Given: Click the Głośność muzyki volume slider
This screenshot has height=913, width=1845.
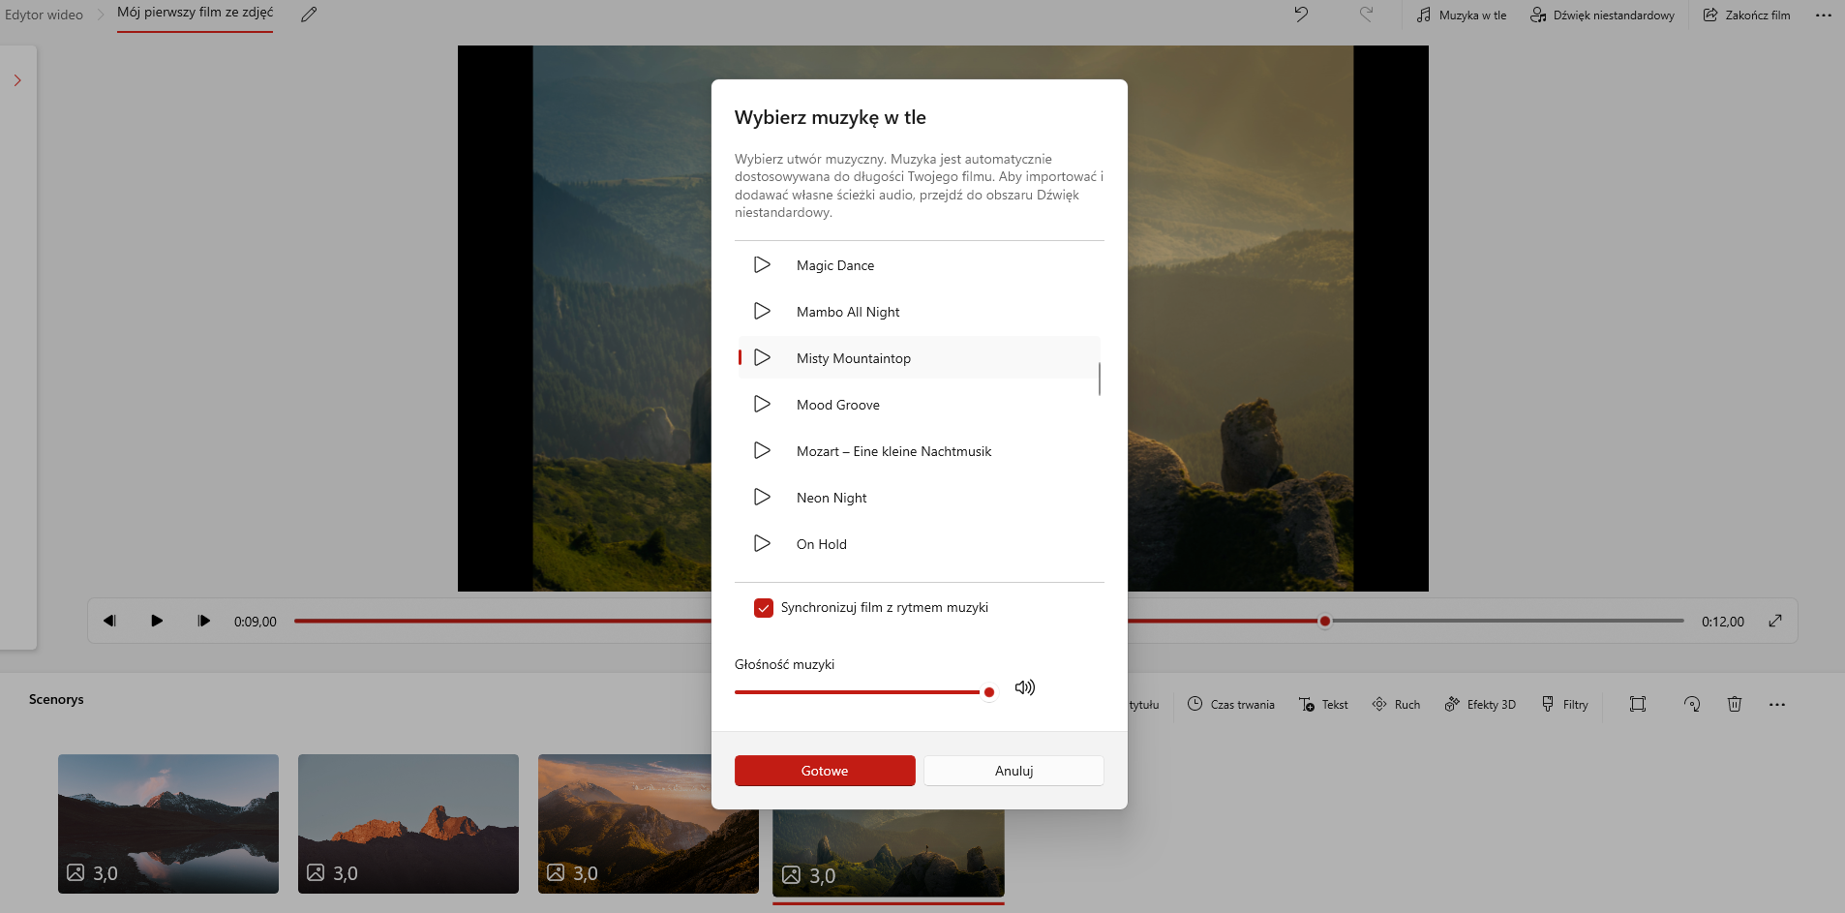Looking at the screenshot, I should coord(862,692).
